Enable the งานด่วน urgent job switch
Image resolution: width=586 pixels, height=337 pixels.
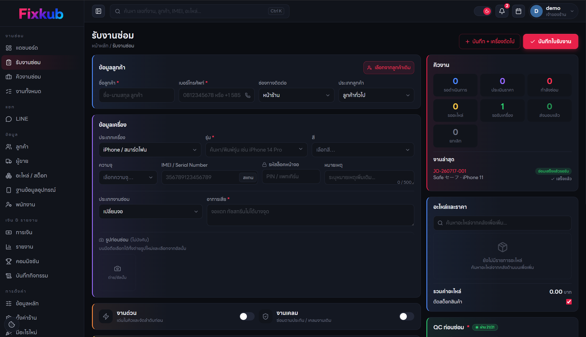click(x=247, y=316)
